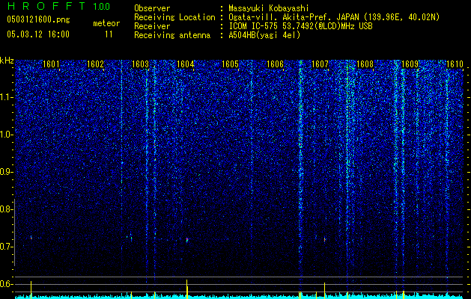The height and width of the screenshot is (299, 471).
Task: Click the 1604 time marker
Action: (186, 64)
